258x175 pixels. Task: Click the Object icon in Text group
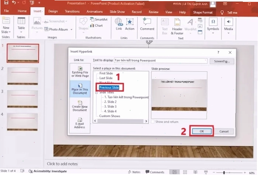click(x=200, y=32)
